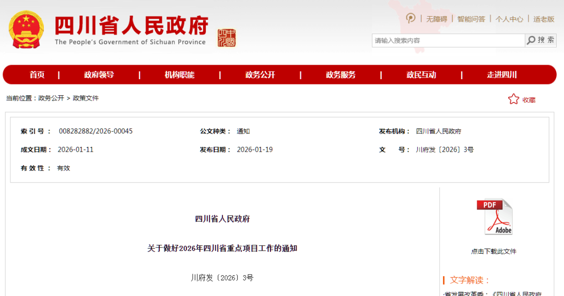This screenshot has width=564, height=296.
Task: Switch to 适老版 elderly-friendly version
Action: click(x=544, y=19)
